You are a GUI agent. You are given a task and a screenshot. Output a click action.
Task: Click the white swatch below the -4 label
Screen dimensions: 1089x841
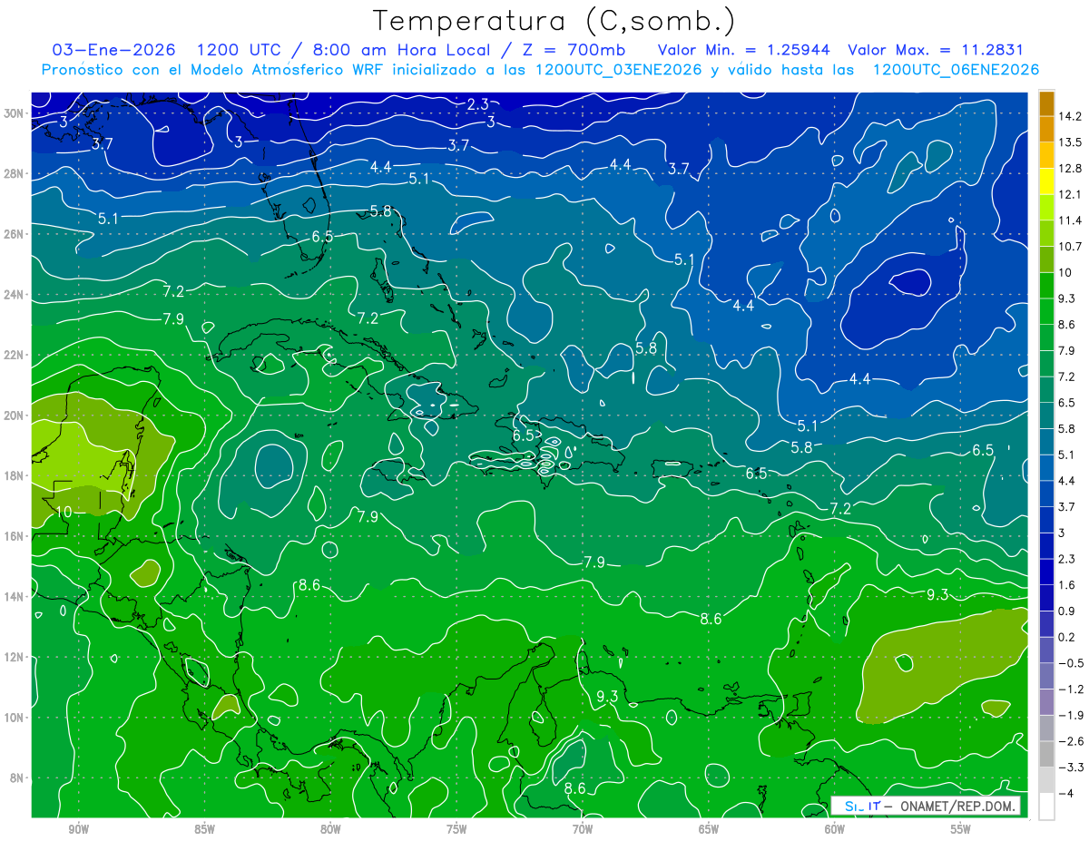click(x=1046, y=806)
